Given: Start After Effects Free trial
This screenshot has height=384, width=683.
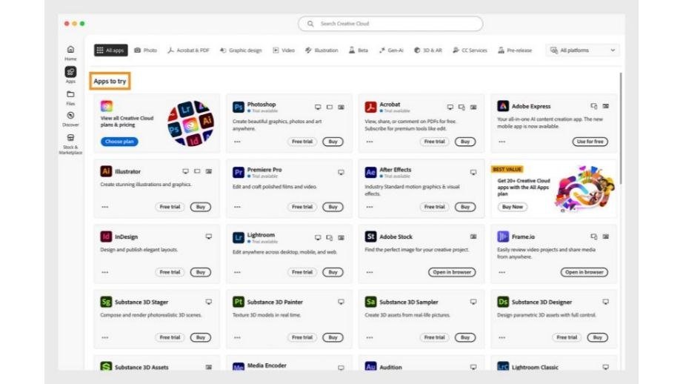Looking at the screenshot, I should [x=434, y=207].
